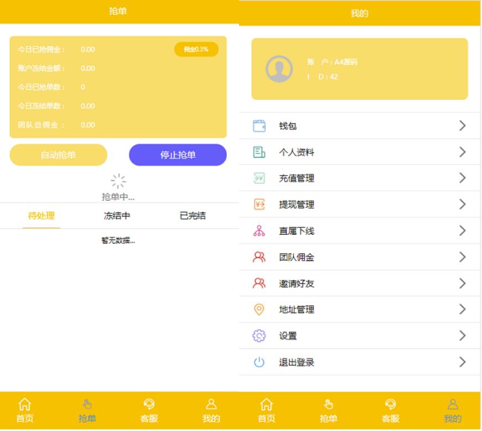Click the 地址管理 location pin icon
Image resolution: width=482 pixels, height=431 pixels.
[259, 309]
